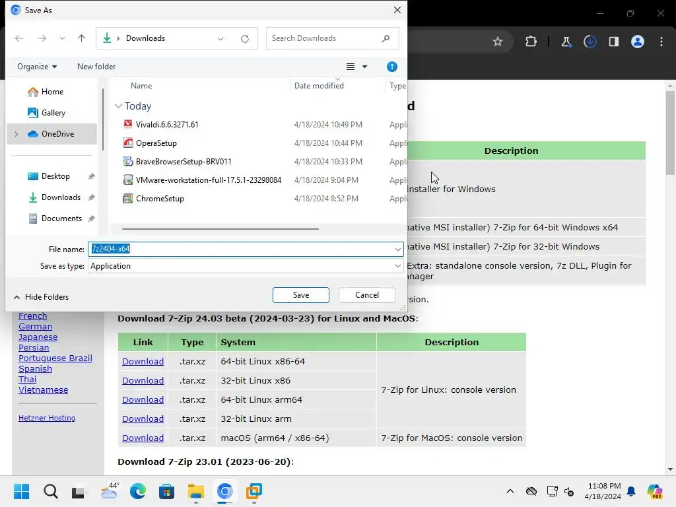Expand the address bar path dropdown
Screen dimensions: 676x507
(x=220, y=39)
